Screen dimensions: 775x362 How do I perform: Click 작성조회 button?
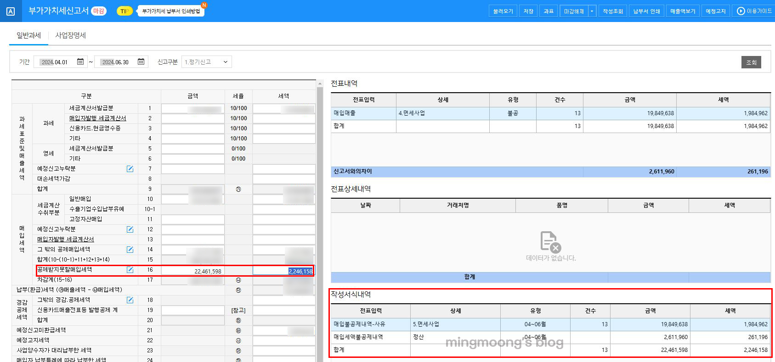tap(613, 11)
